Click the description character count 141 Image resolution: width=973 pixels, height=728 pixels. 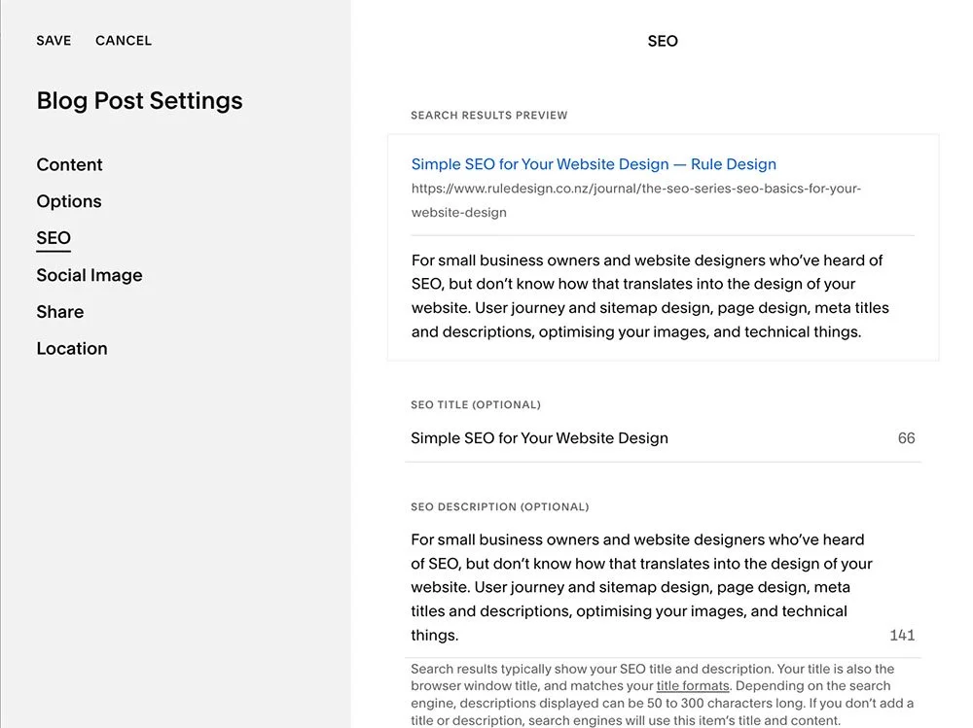(x=902, y=635)
